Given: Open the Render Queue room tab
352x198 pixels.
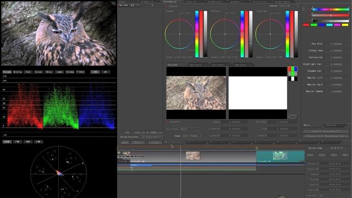Looking at the screenshot, I should [282, 2].
